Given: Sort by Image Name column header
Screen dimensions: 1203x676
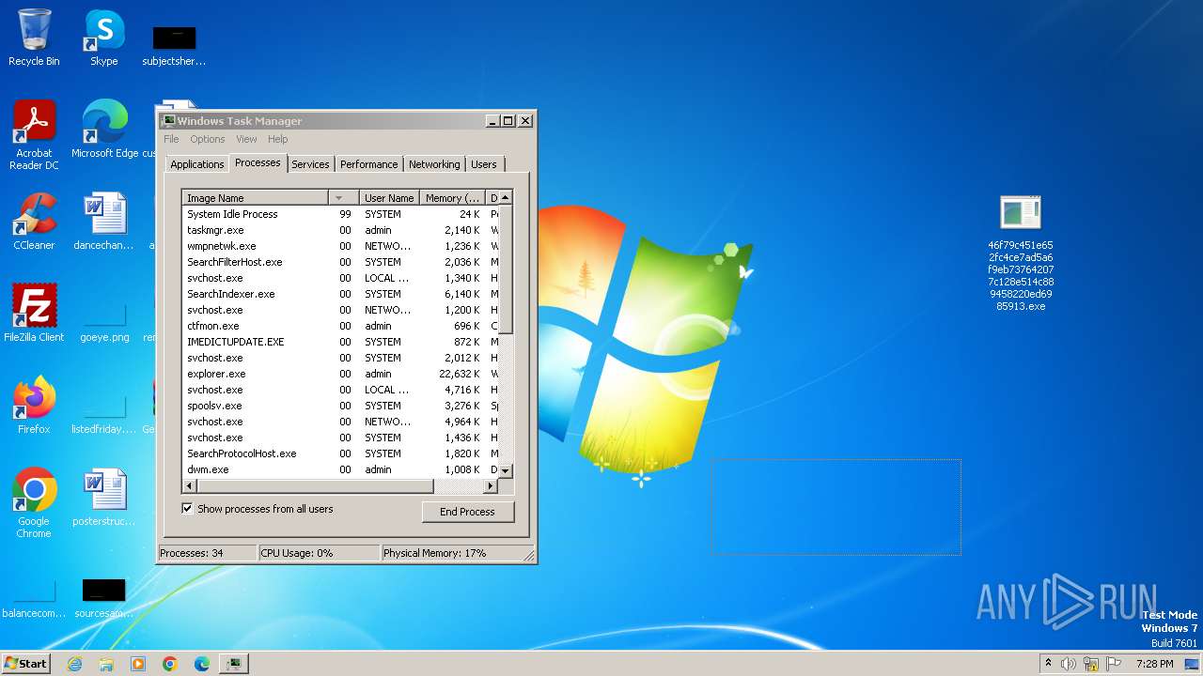Looking at the screenshot, I should [x=255, y=198].
